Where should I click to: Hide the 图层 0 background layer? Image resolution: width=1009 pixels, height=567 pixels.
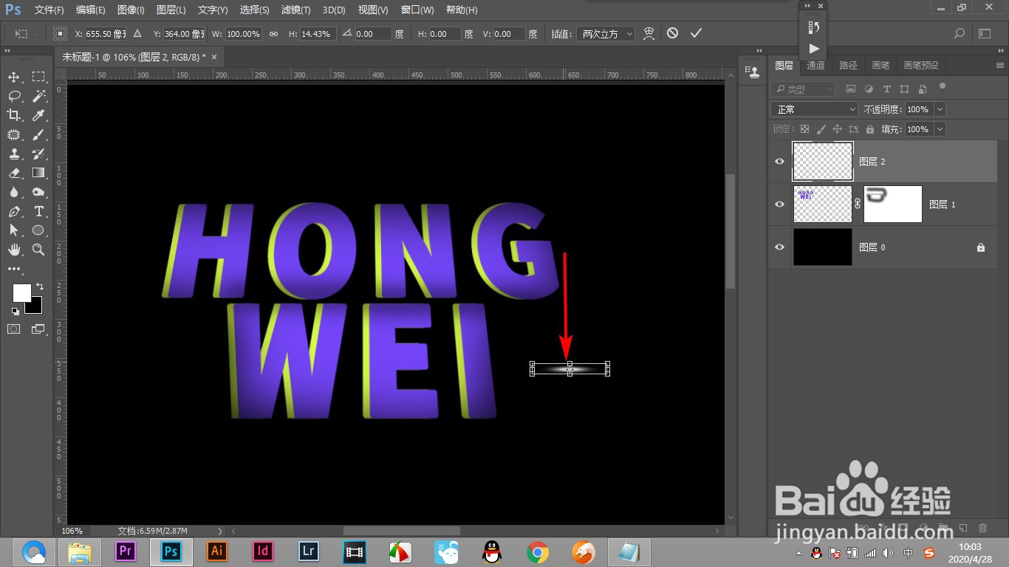click(x=779, y=247)
